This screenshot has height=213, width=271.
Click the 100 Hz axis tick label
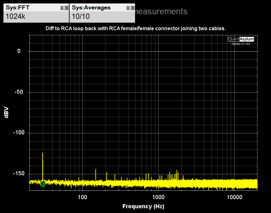coord(82,197)
